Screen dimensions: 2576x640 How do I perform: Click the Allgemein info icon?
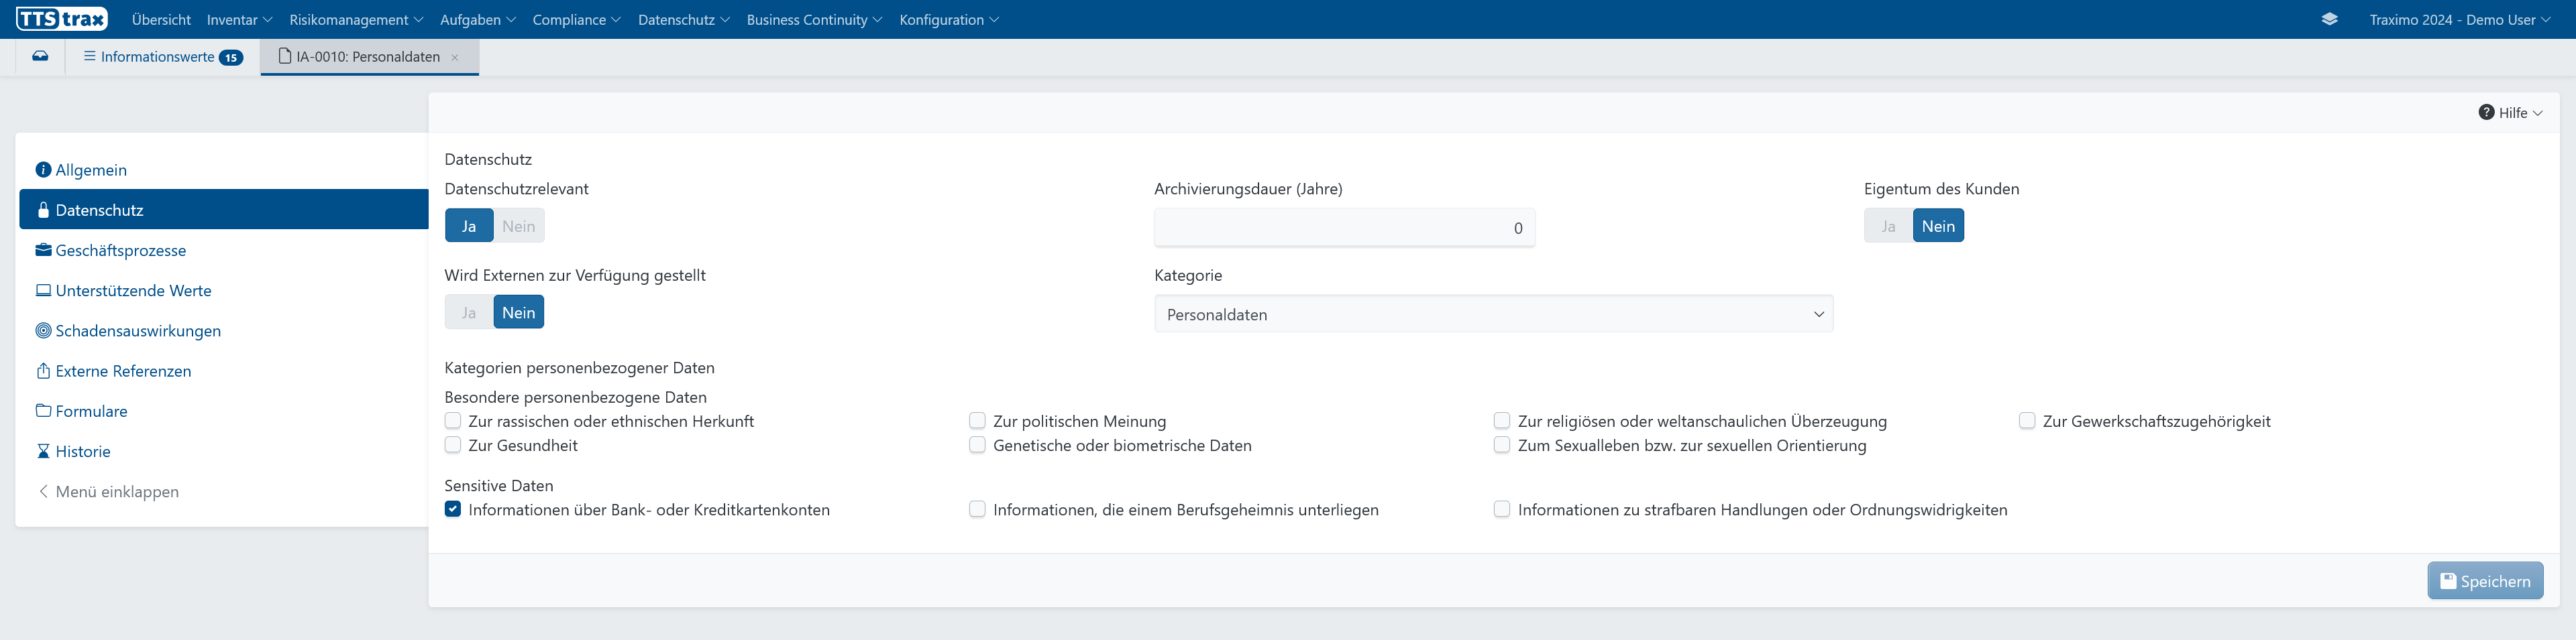[x=43, y=170]
